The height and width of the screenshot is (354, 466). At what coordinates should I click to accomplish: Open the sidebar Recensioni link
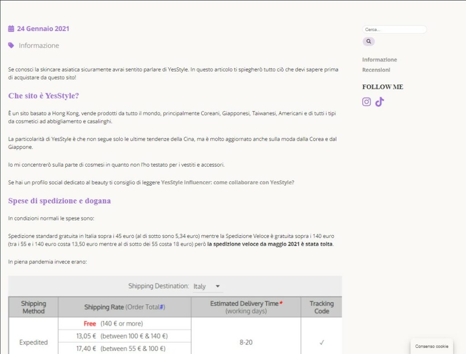(x=376, y=70)
